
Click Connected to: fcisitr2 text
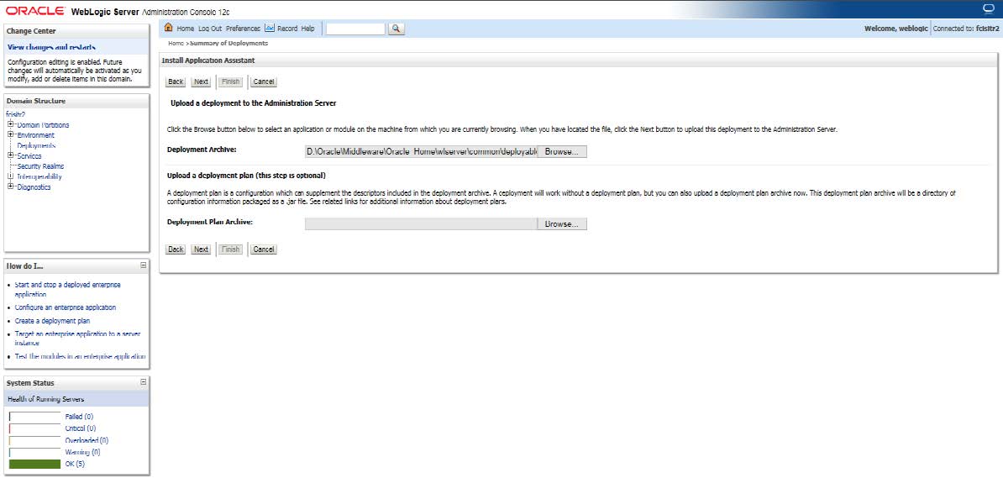[966, 29]
